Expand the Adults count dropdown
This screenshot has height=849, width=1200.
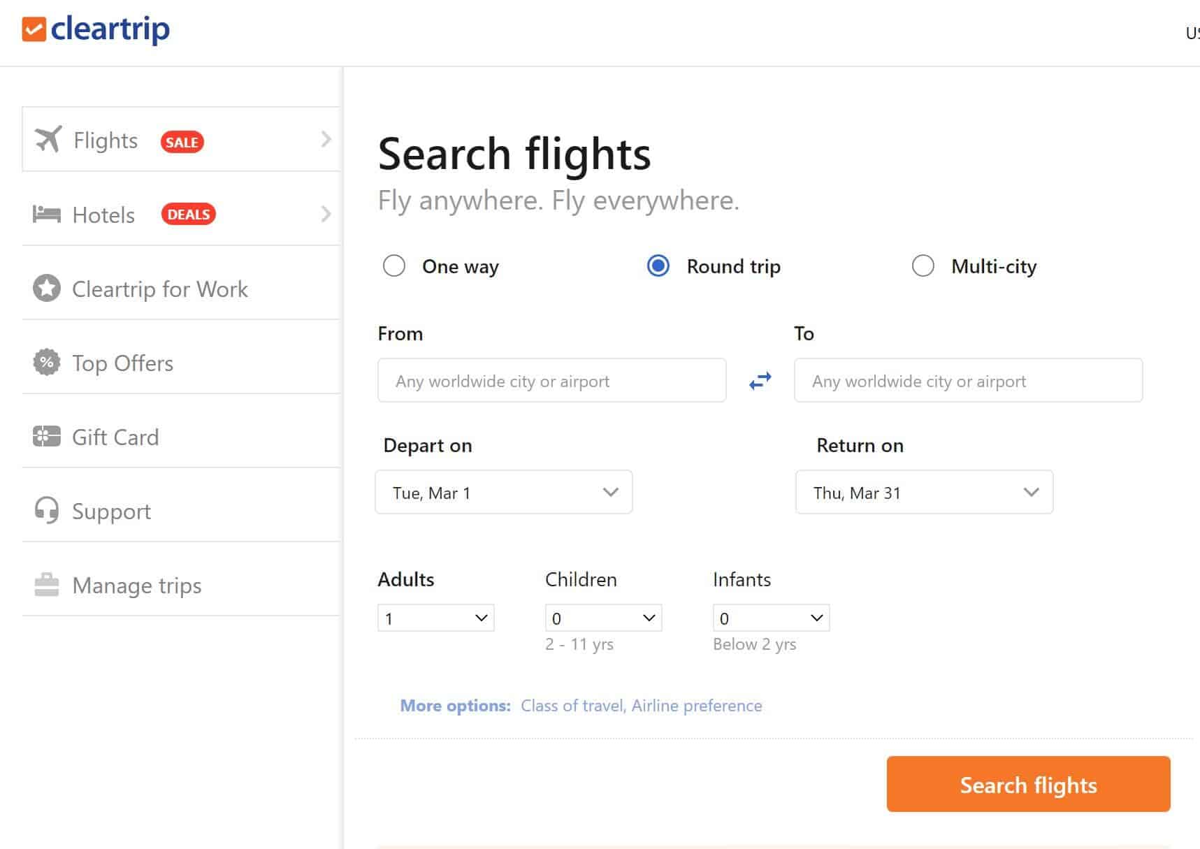(x=435, y=618)
